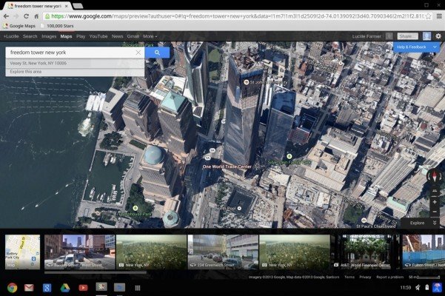Open the apps grid launcher
The width and height of the screenshot is (445, 296).
coord(138,288)
